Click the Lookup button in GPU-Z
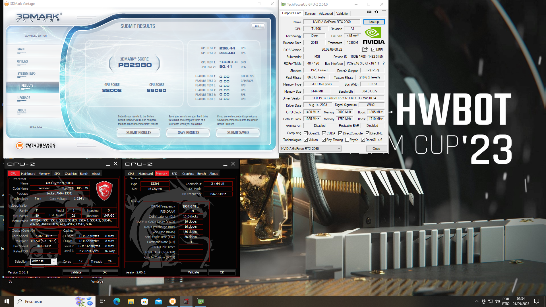The height and width of the screenshot is (307, 546). pyautogui.click(x=374, y=22)
